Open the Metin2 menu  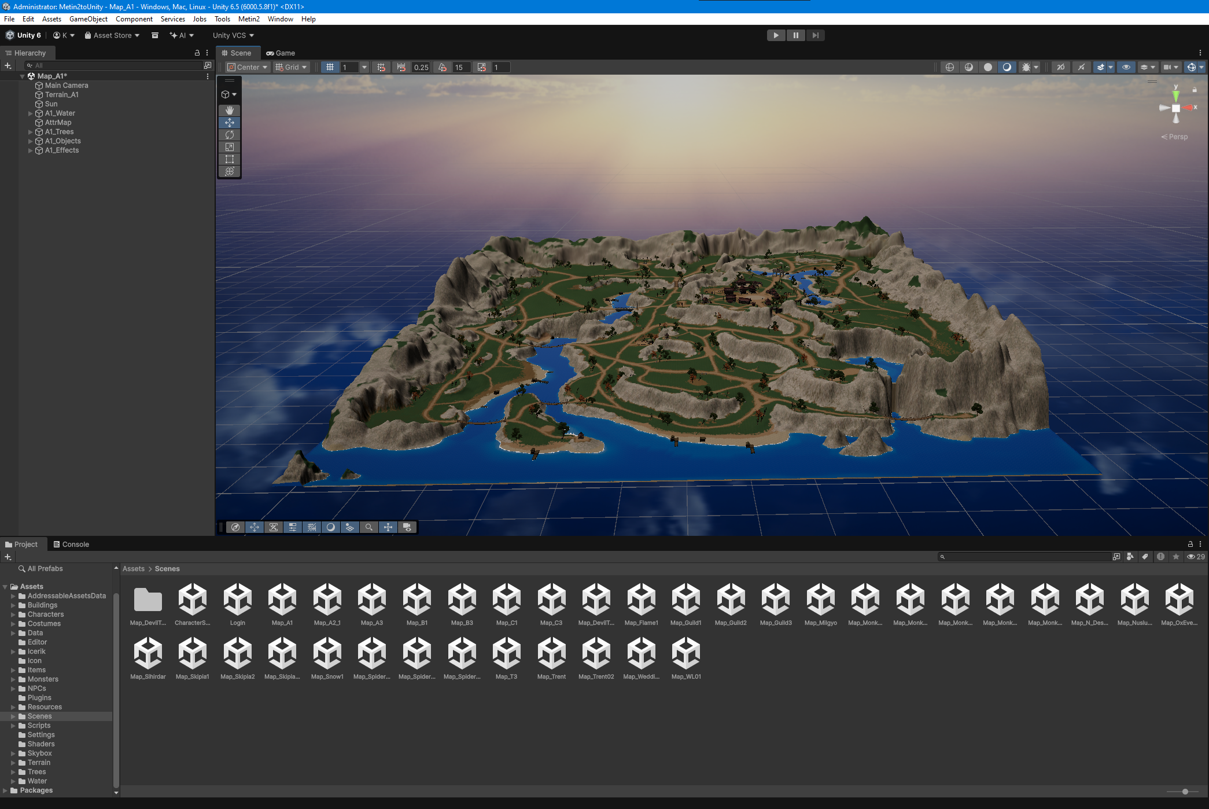click(249, 19)
